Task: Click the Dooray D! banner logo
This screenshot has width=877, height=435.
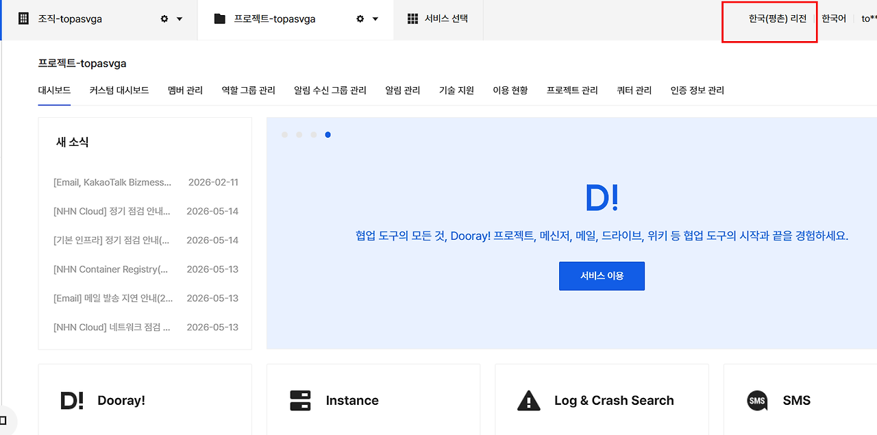Action: [602, 197]
